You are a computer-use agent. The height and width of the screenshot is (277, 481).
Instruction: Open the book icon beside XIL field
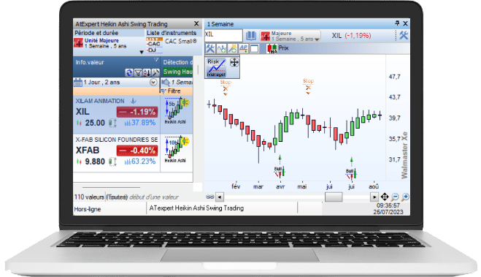pos(251,36)
